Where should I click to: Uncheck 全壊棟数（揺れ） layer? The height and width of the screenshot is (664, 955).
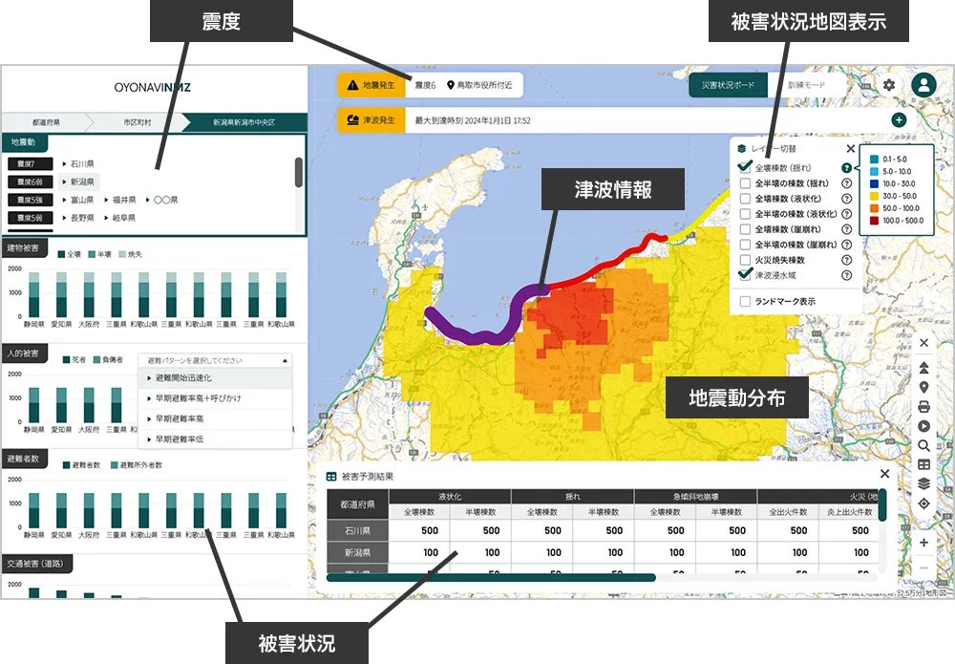tap(744, 167)
